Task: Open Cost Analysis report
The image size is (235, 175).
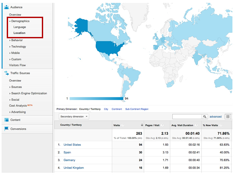Action: tap(18, 106)
